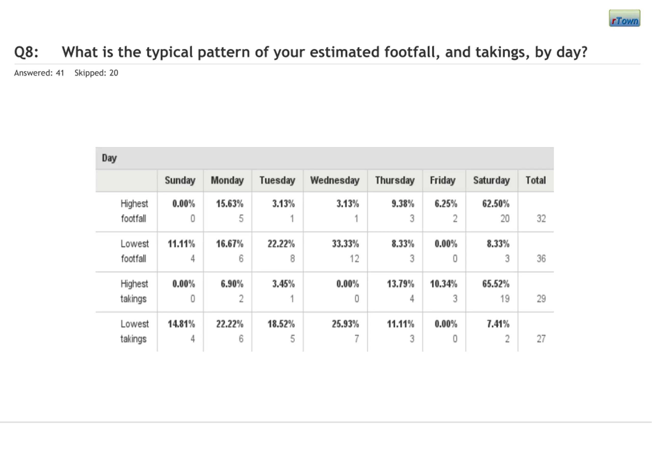This screenshot has width=652, height=451.
Task: Select the 33.33% Wednesday lowest footfall value
Action: pyautogui.click(x=345, y=244)
